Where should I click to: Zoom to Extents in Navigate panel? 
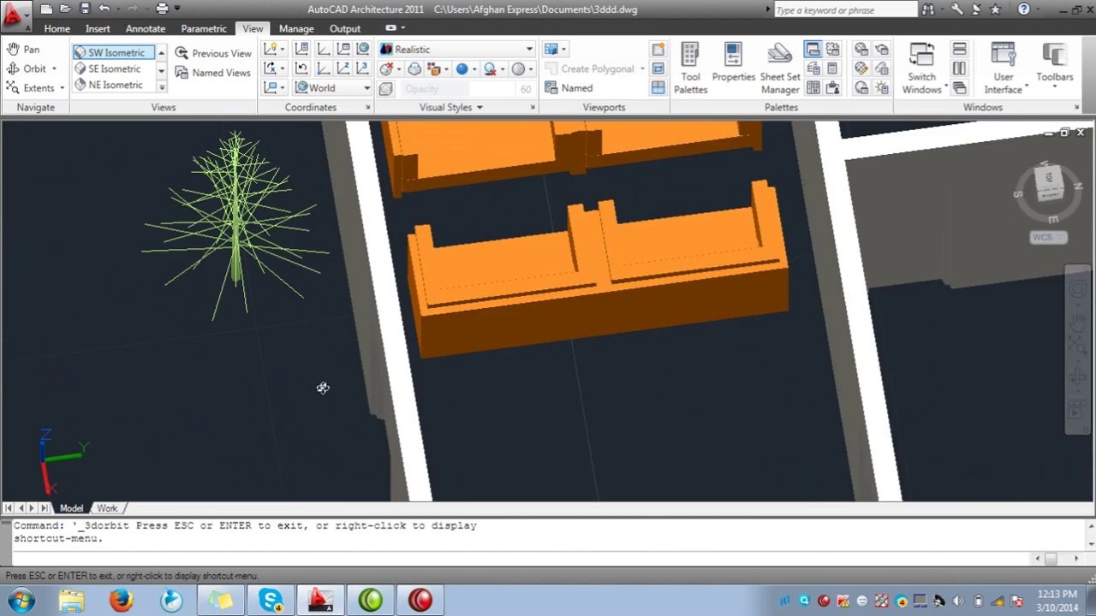tap(30, 88)
